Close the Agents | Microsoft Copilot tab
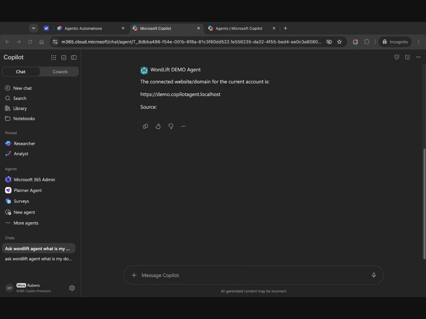This screenshot has height=319, width=426. (274, 28)
